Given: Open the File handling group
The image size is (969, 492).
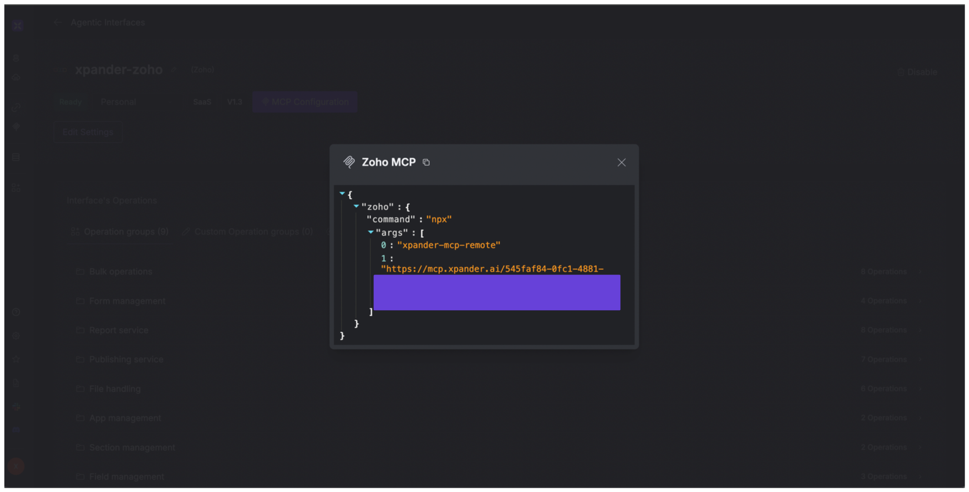Looking at the screenshot, I should (x=499, y=389).
